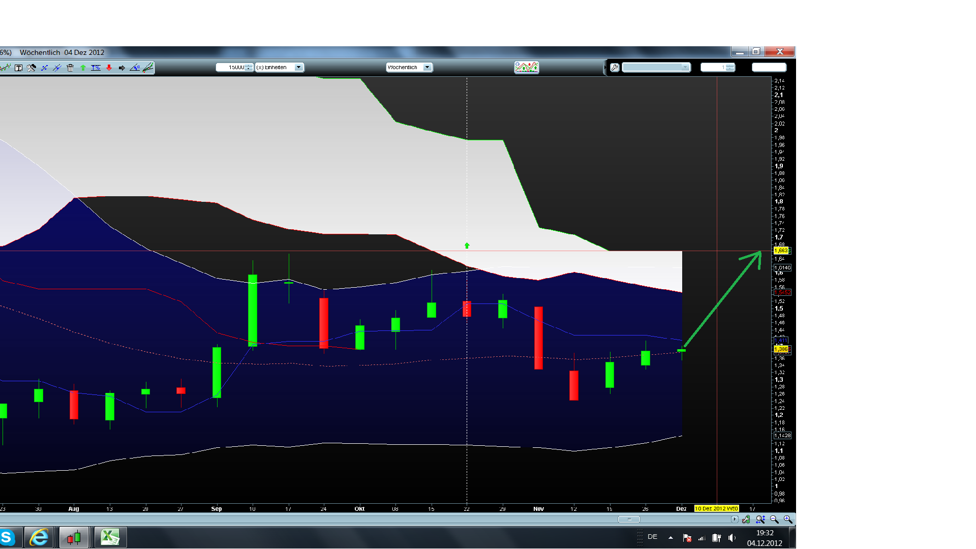The height and width of the screenshot is (549, 976).
Task: Zoom in with the plus magnifier
Action: coord(787,519)
